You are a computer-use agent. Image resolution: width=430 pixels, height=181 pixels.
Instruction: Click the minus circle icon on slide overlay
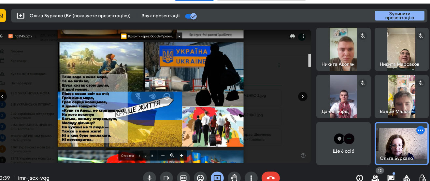[167, 96]
